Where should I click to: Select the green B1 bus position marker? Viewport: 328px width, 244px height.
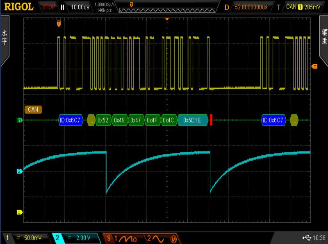tap(19, 120)
